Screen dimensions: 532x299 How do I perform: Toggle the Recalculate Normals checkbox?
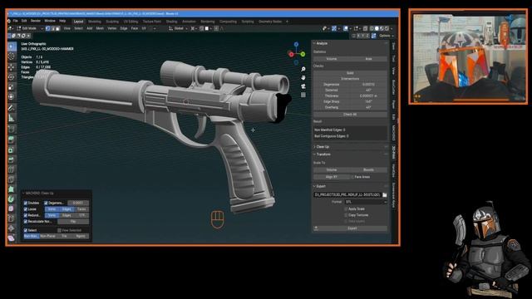pyautogui.click(x=26, y=222)
